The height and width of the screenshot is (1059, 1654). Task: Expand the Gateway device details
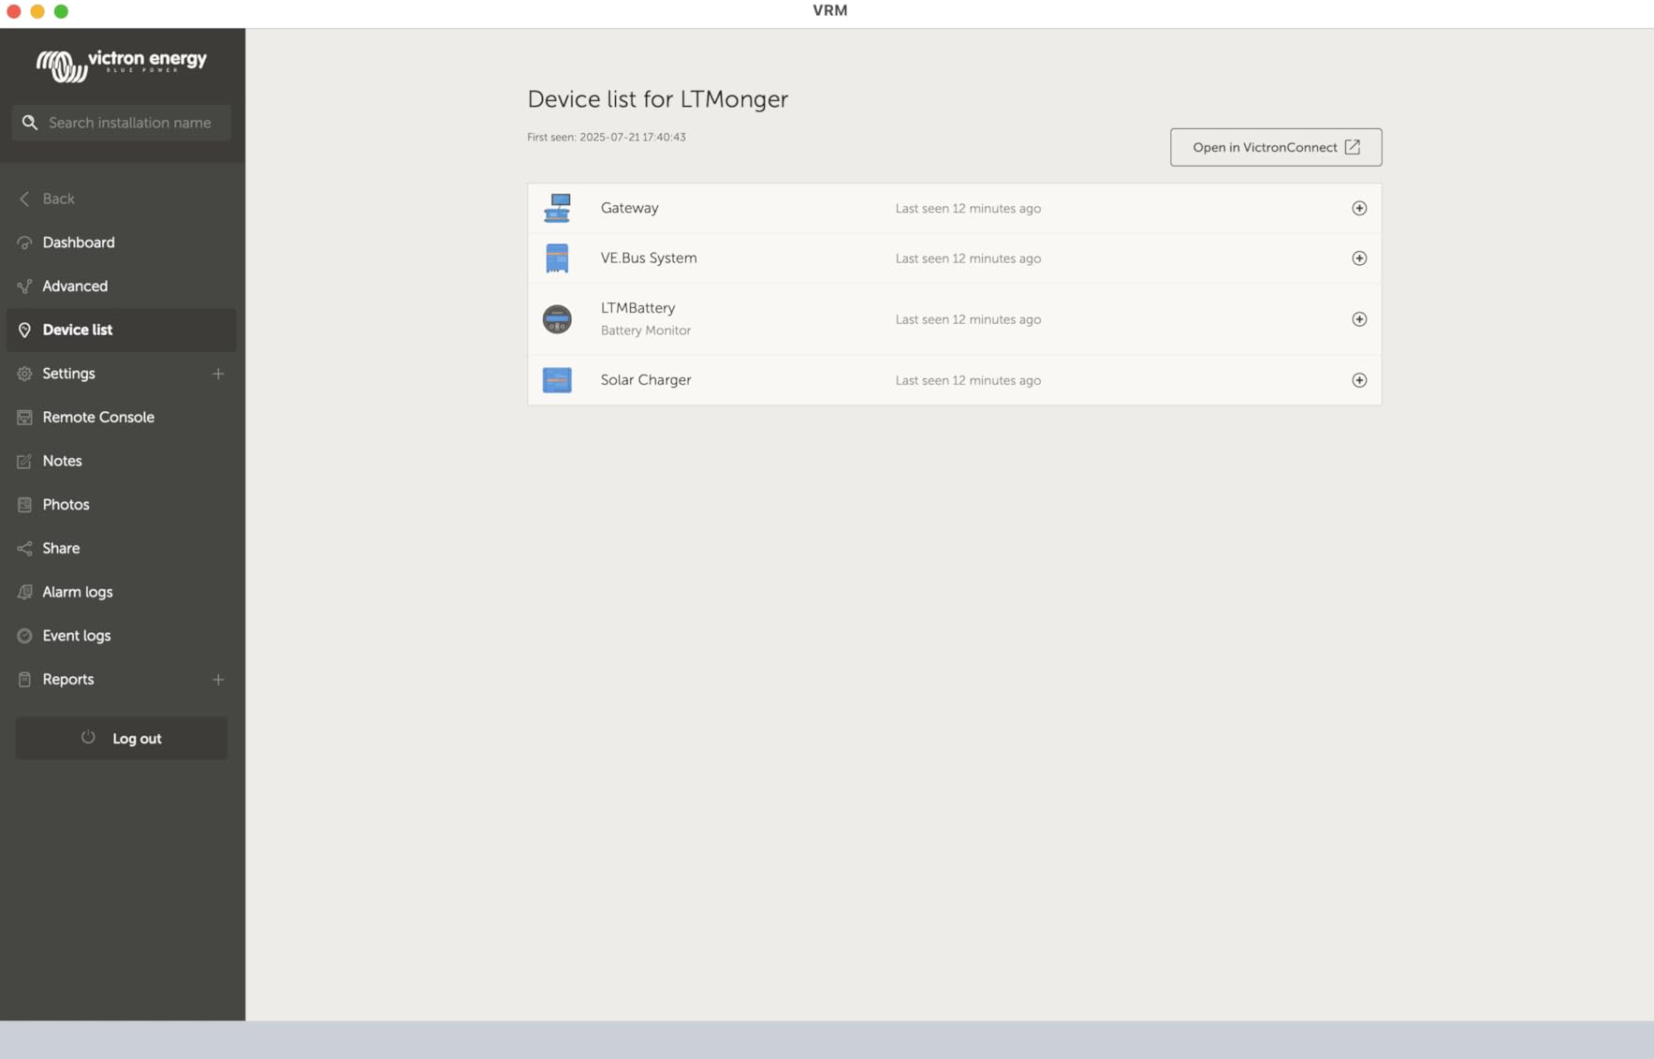[1359, 208]
